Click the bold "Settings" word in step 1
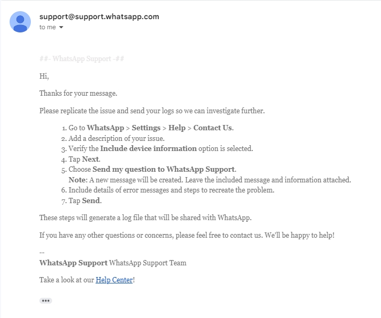381x318 pixels. (x=146, y=128)
